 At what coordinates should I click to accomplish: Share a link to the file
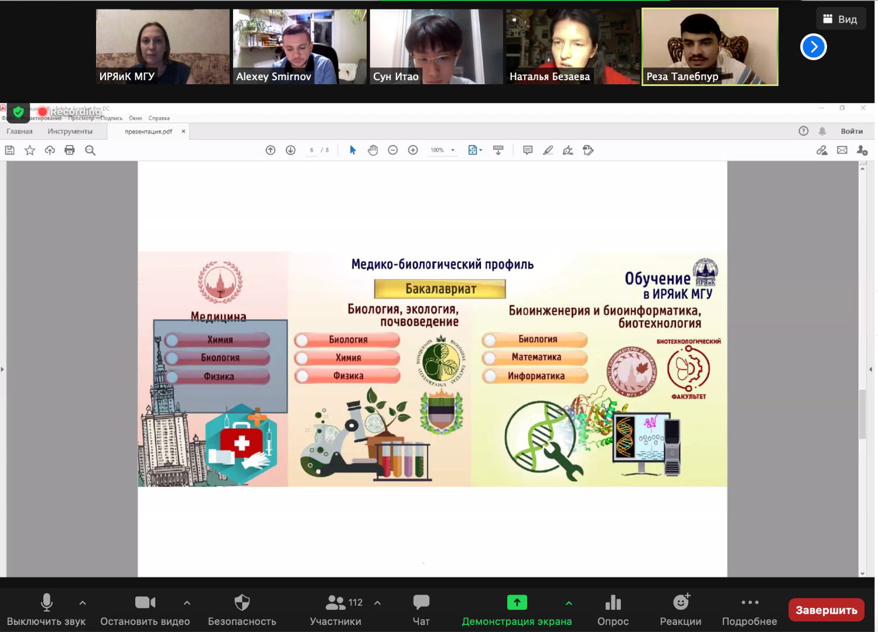[x=822, y=150]
